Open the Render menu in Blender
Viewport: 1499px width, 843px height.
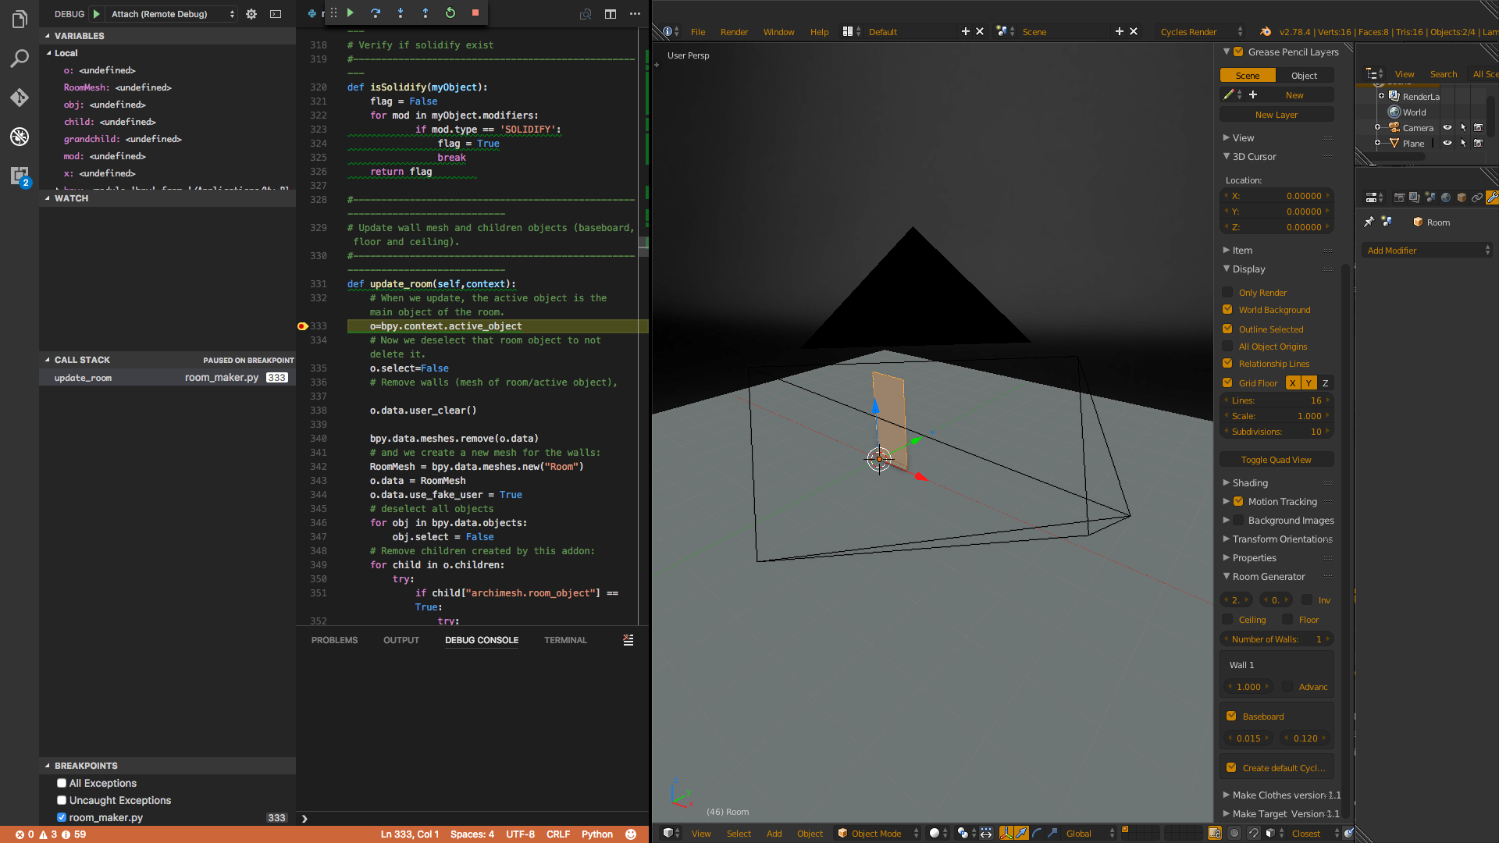coord(734,32)
